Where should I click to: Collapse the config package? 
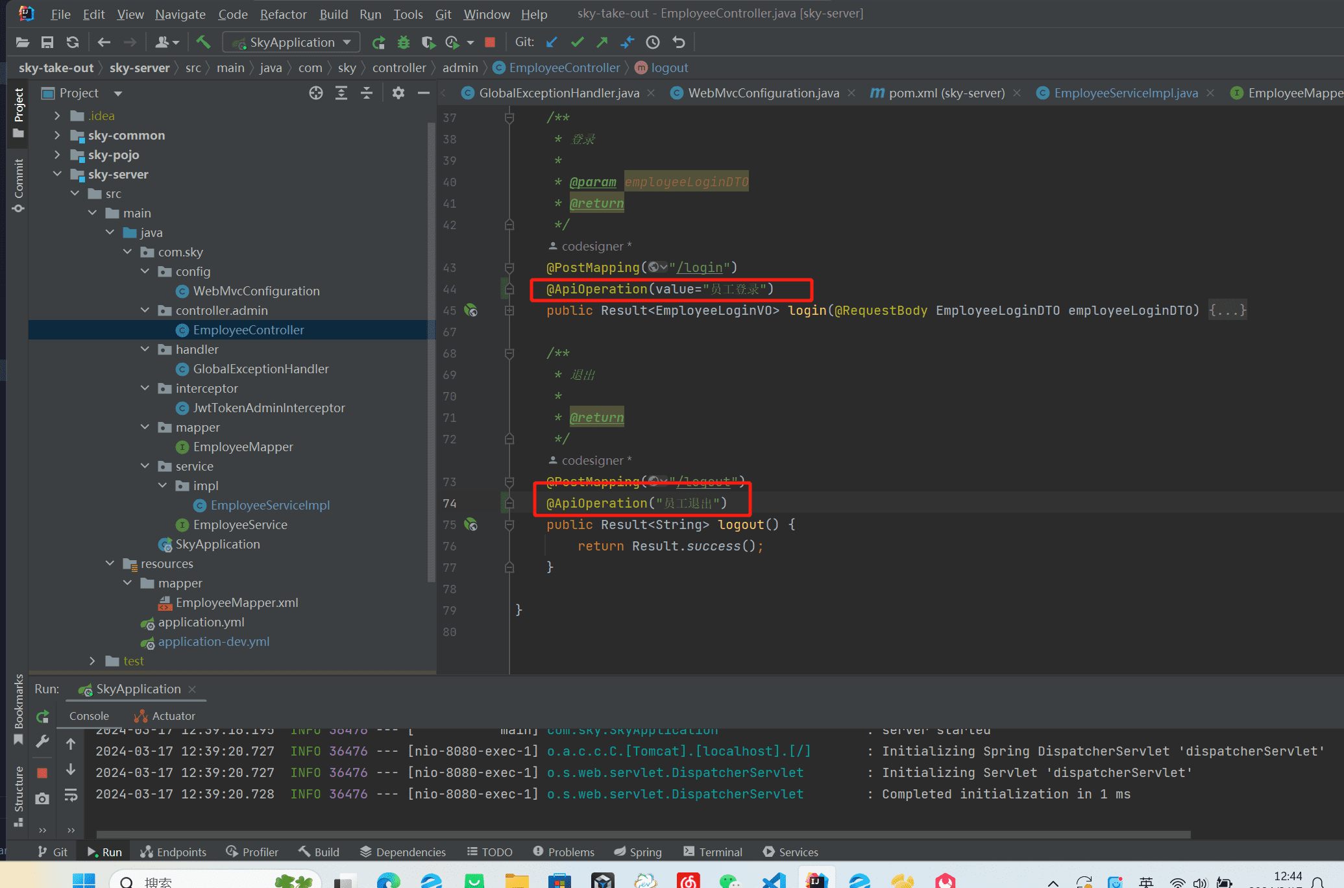coord(145,271)
